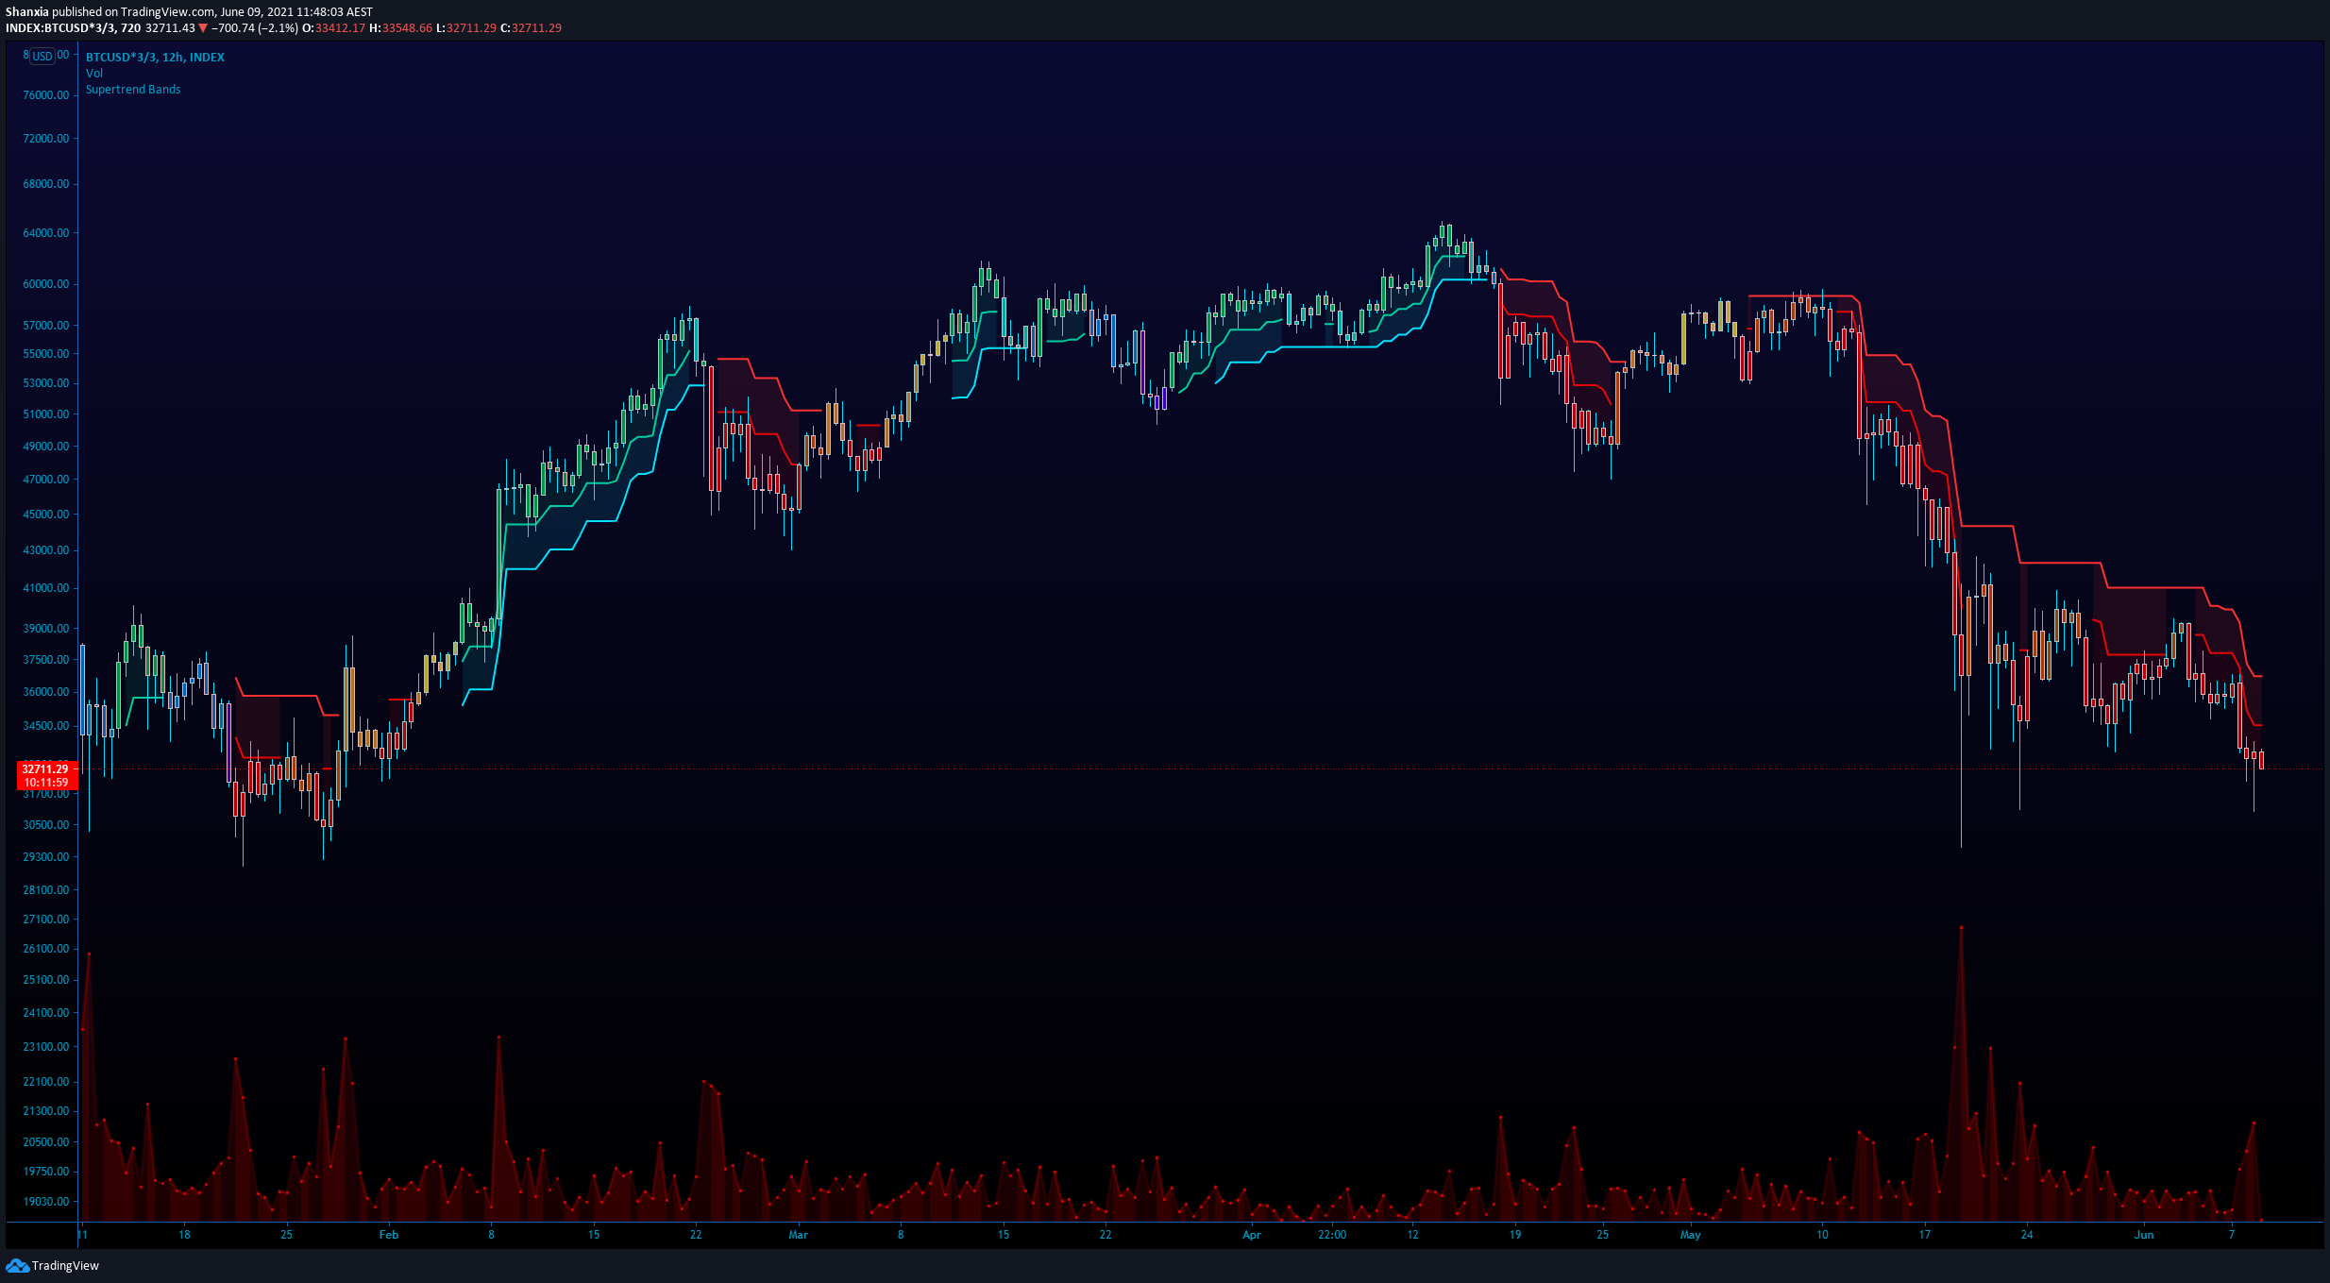The width and height of the screenshot is (2330, 1283).
Task: Click the 64000.00 price axis label
Action: pos(46,233)
